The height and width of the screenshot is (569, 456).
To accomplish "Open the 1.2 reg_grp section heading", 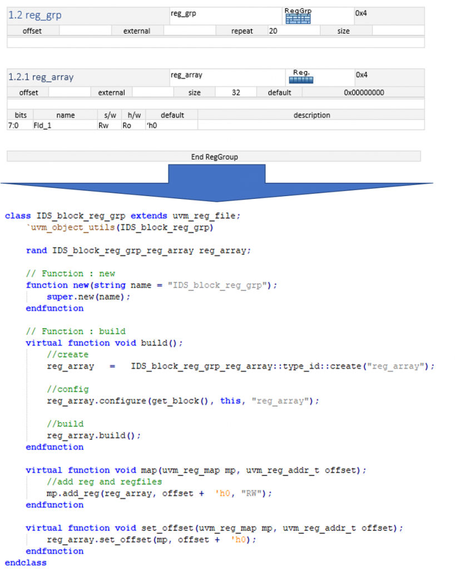I will tap(34, 15).
